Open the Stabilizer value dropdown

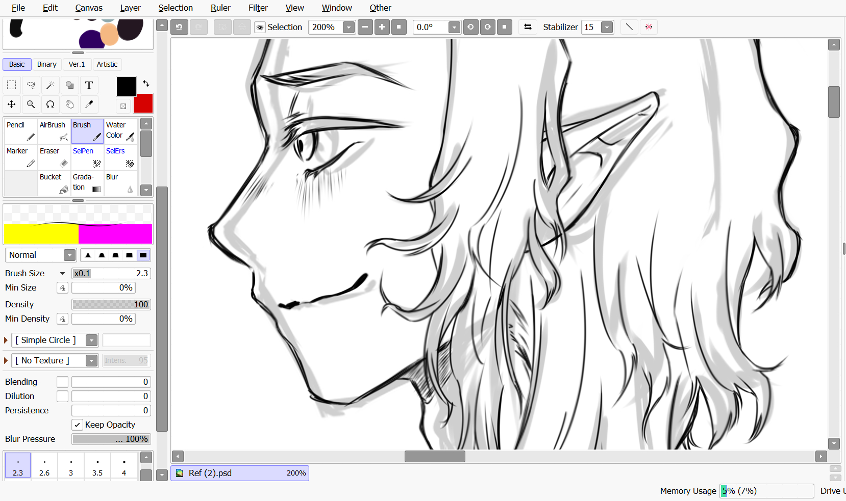pyautogui.click(x=607, y=28)
